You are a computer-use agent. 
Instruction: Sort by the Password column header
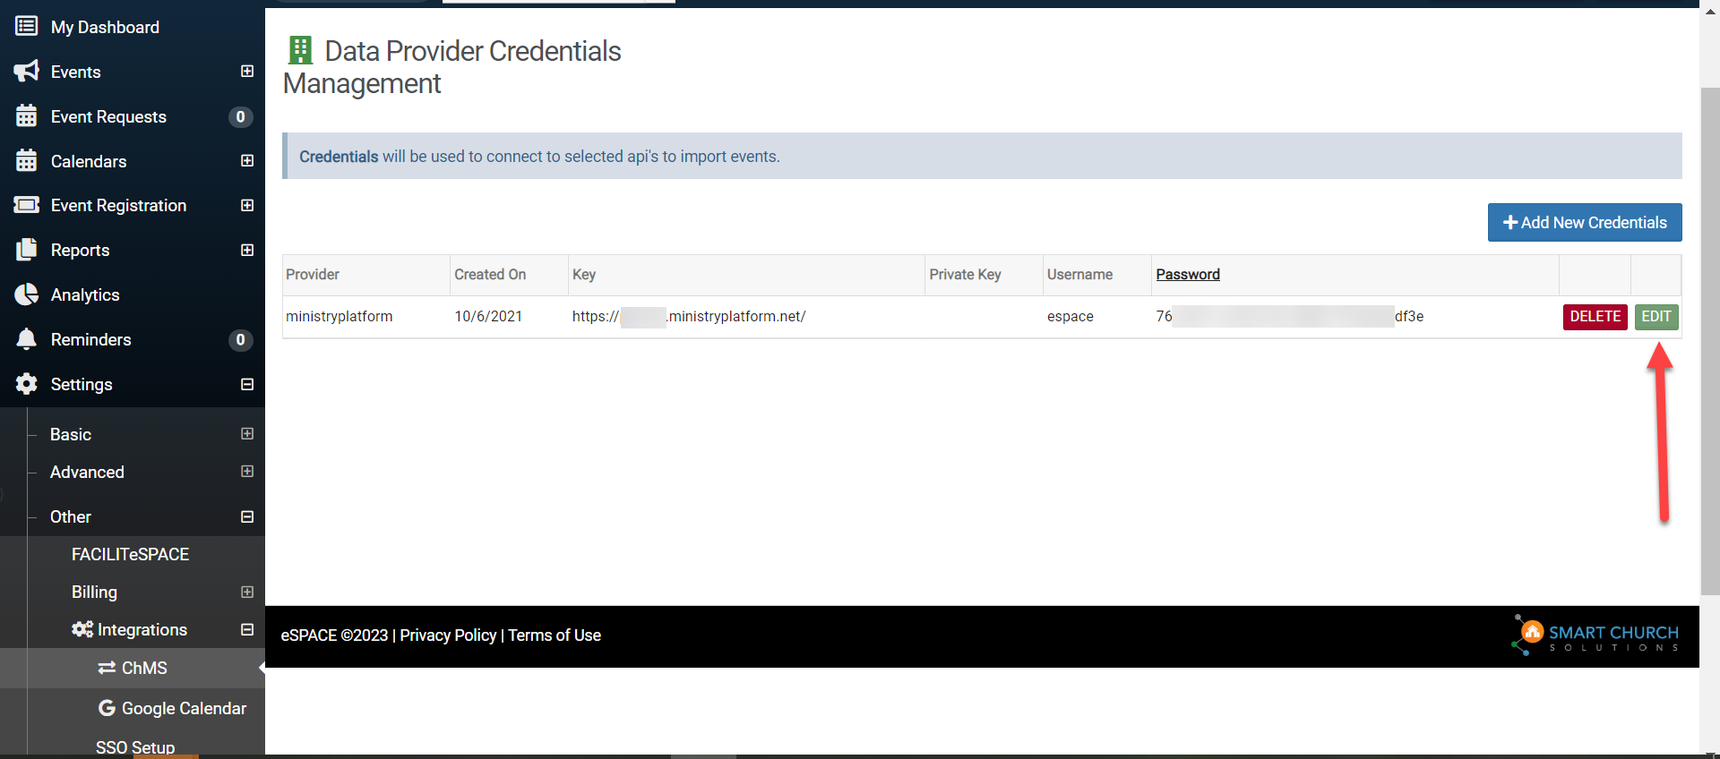click(1187, 275)
